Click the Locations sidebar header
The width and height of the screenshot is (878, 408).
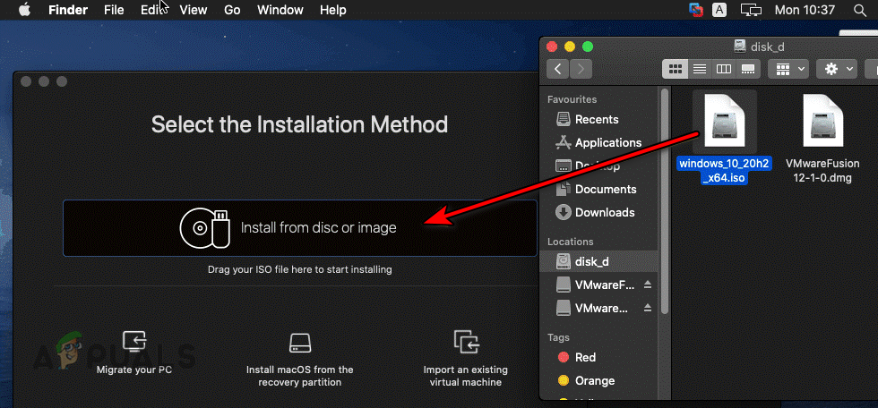[x=570, y=242]
